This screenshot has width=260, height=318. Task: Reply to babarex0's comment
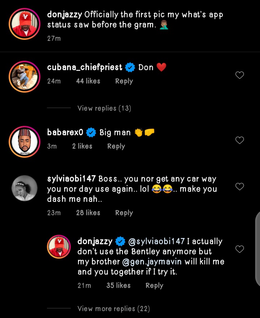pos(116,147)
